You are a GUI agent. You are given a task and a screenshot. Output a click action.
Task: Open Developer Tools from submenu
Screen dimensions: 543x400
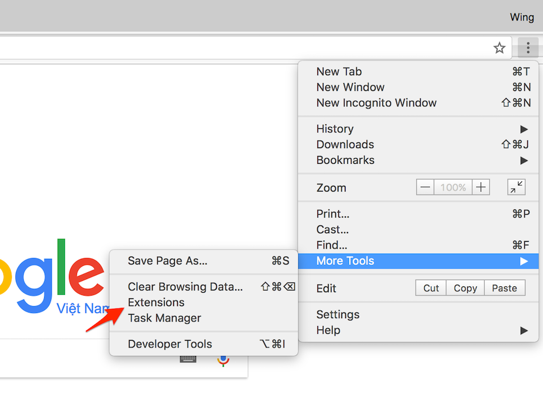click(x=204, y=344)
